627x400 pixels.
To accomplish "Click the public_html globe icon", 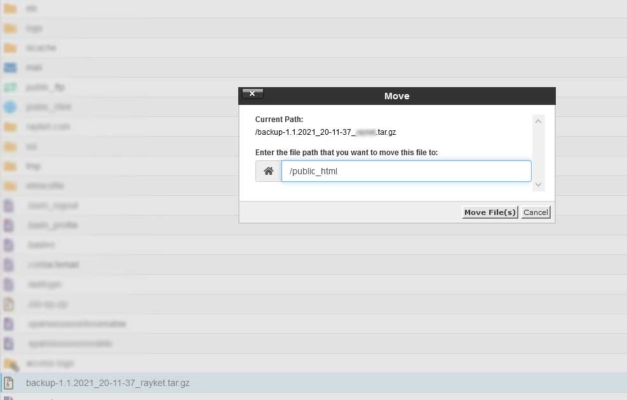I will coord(10,107).
